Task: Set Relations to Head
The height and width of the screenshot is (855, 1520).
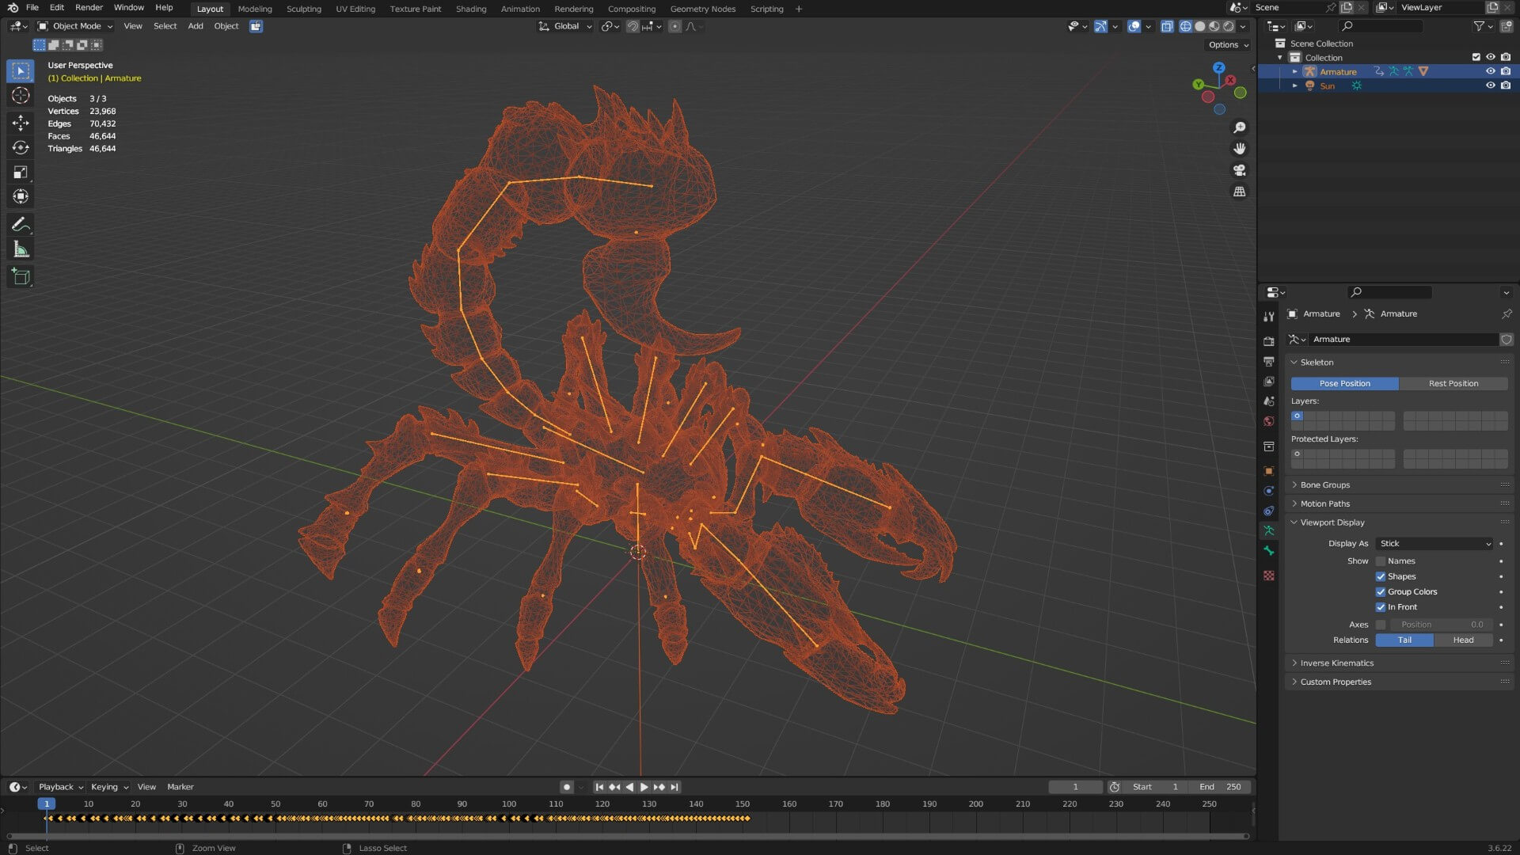Action: 1463,640
